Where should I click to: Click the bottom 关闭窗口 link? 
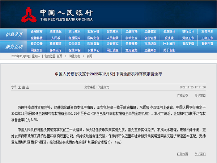(200, 154)
